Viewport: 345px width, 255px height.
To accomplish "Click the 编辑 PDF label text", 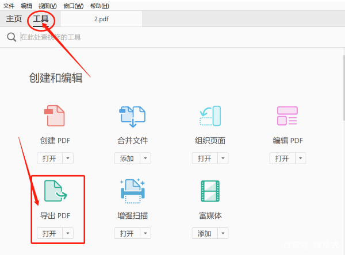I will click(x=288, y=141).
